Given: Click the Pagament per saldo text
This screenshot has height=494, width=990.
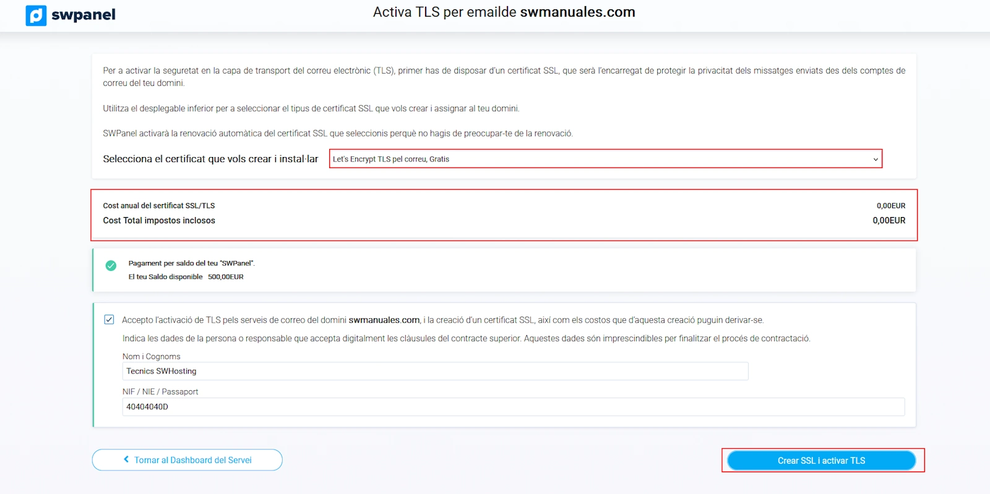Looking at the screenshot, I should (191, 263).
